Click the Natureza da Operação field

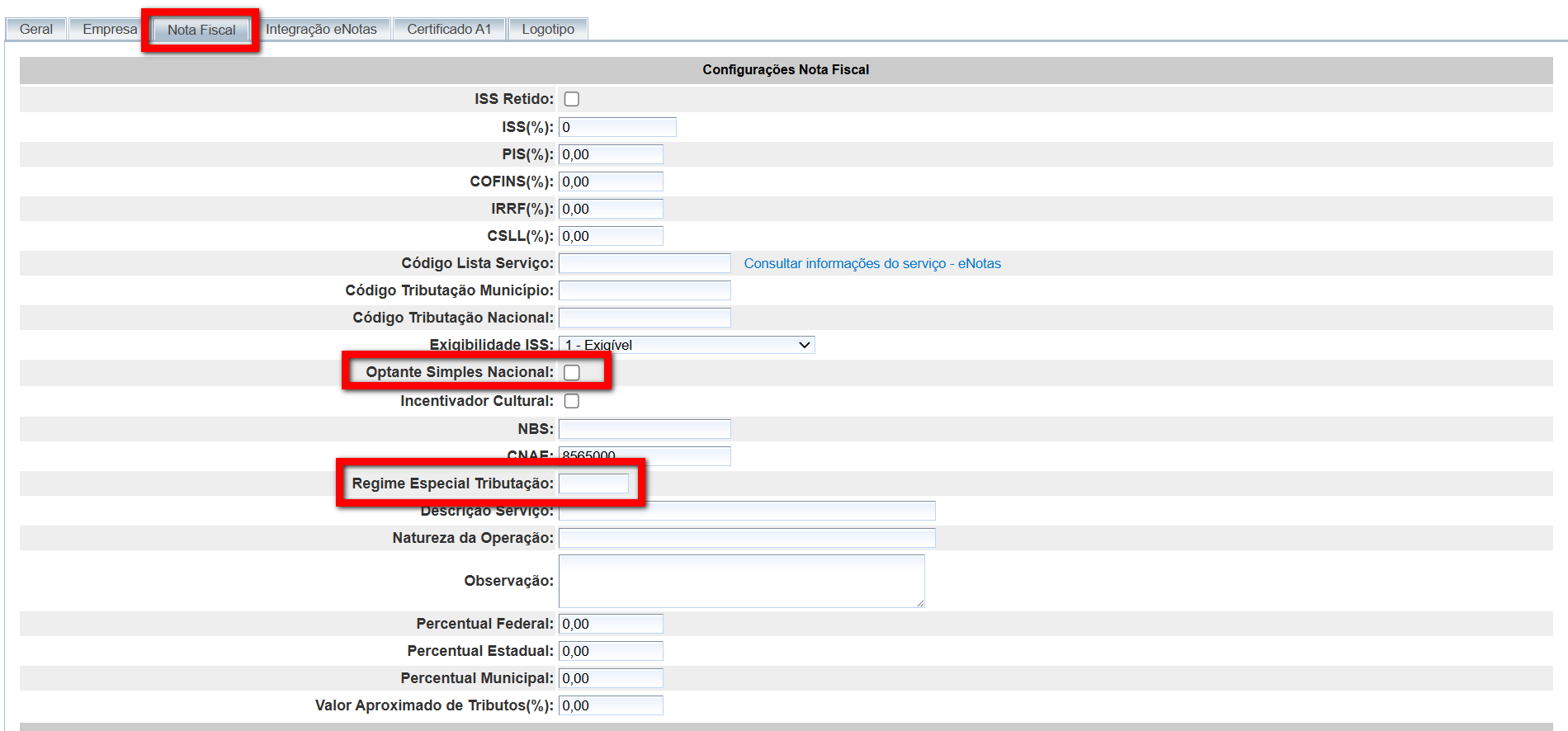[747, 538]
